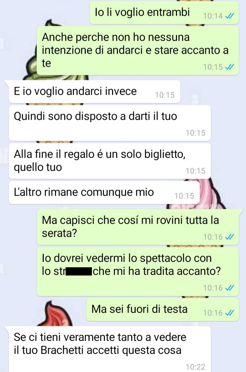Tap the checkmarks beside 'Ma sei fuori di testa'
The height and width of the screenshot is (372, 246).
pos(229,313)
